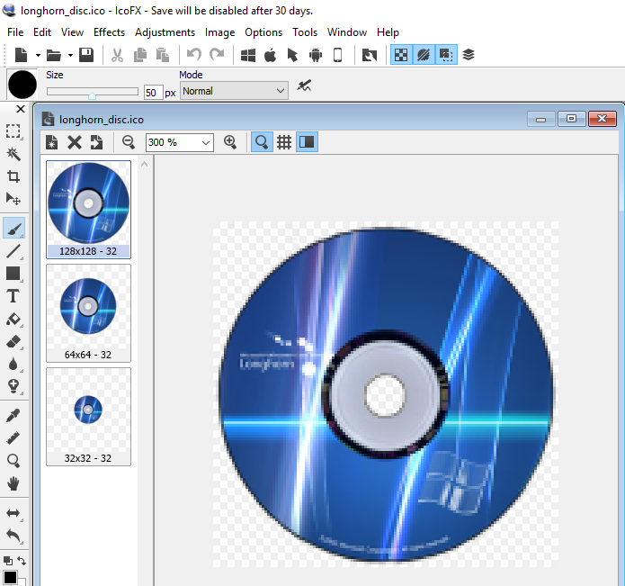
Task: Click the brush size field showing 50
Action: coord(154,93)
